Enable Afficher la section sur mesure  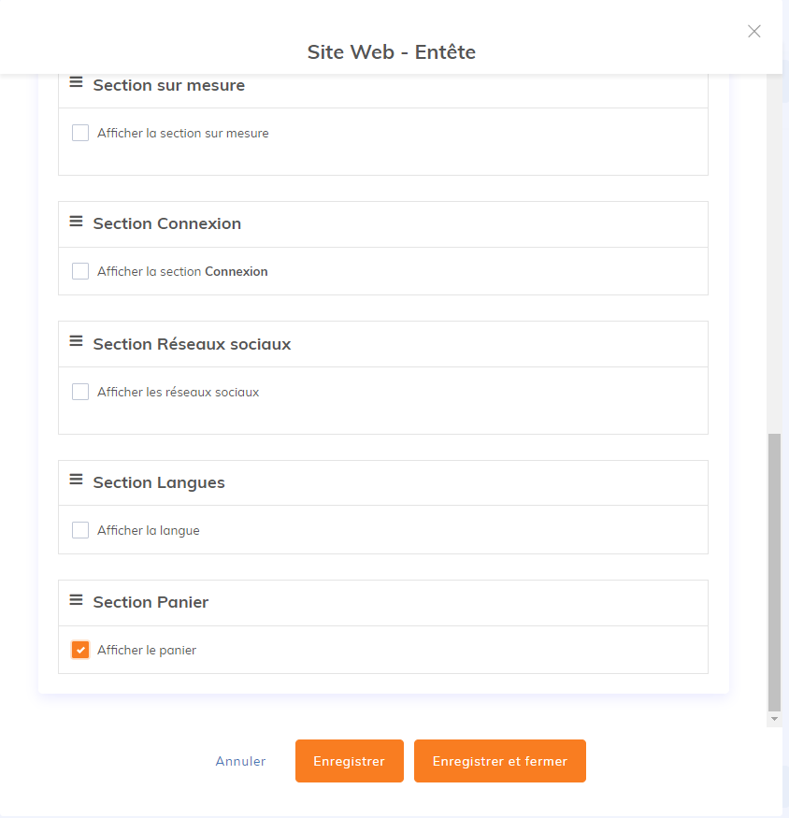pyautogui.click(x=80, y=133)
